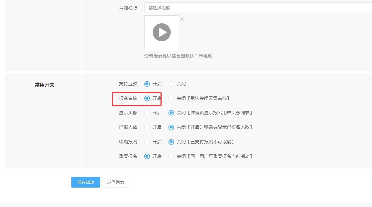Click the play icon on the video preview

[x=162, y=32]
